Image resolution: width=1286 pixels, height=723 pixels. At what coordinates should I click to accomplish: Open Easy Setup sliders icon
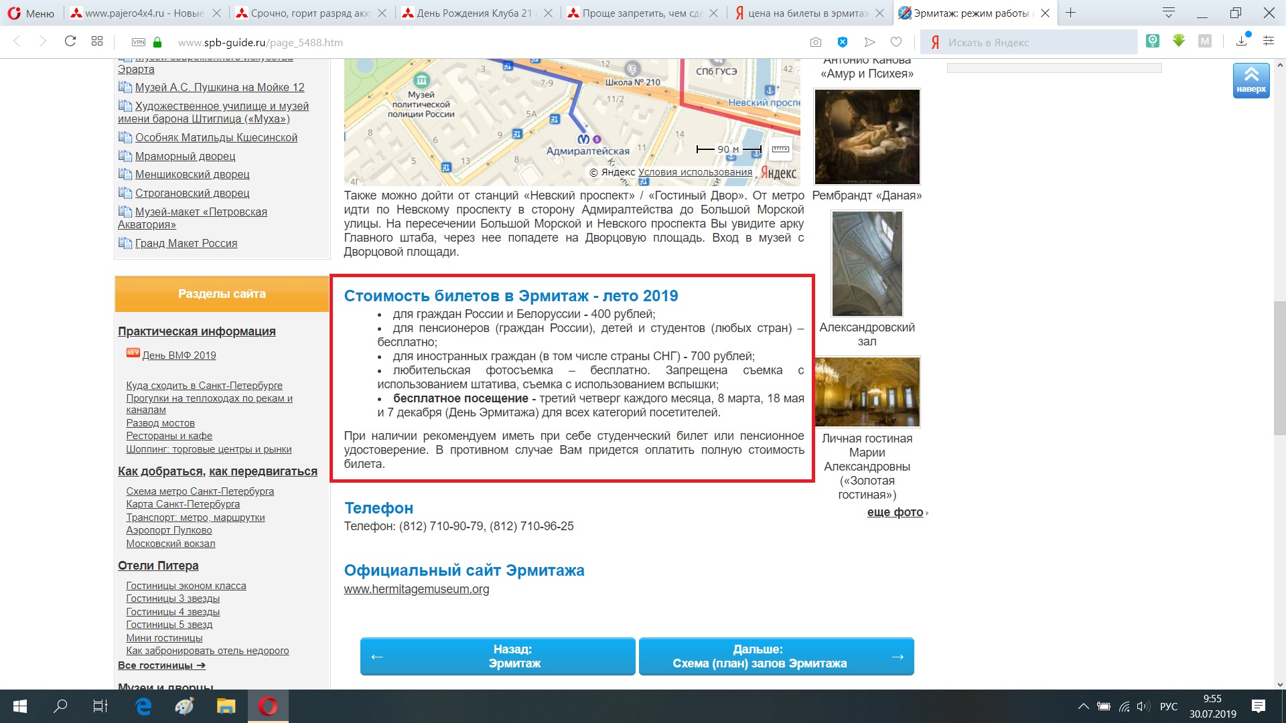[1269, 42]
